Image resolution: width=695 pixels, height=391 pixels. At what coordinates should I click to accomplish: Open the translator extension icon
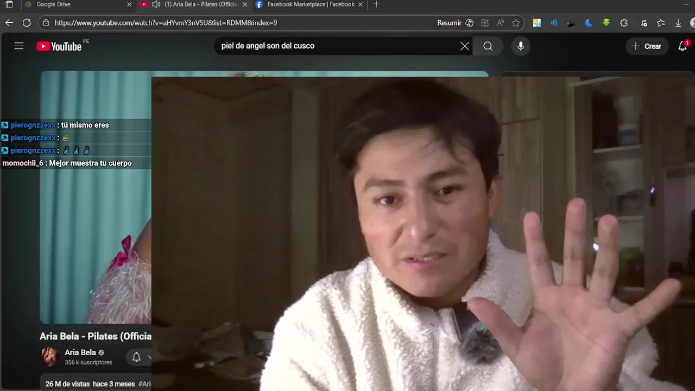536,23
